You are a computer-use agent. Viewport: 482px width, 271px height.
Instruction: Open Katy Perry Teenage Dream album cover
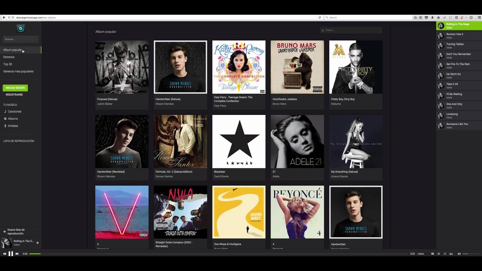click(x=239, y=67)
